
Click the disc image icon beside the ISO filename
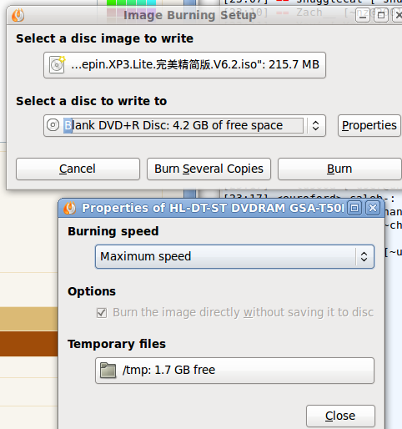pos(58,64)
